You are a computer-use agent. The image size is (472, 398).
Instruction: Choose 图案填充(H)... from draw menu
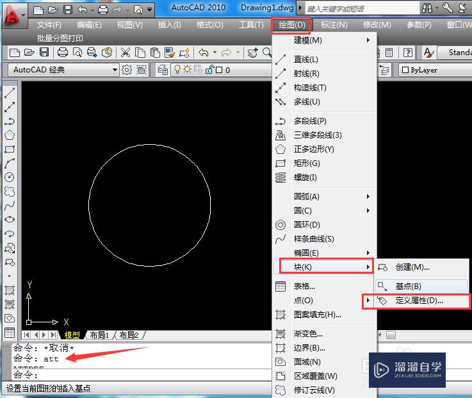click(325, 315)
